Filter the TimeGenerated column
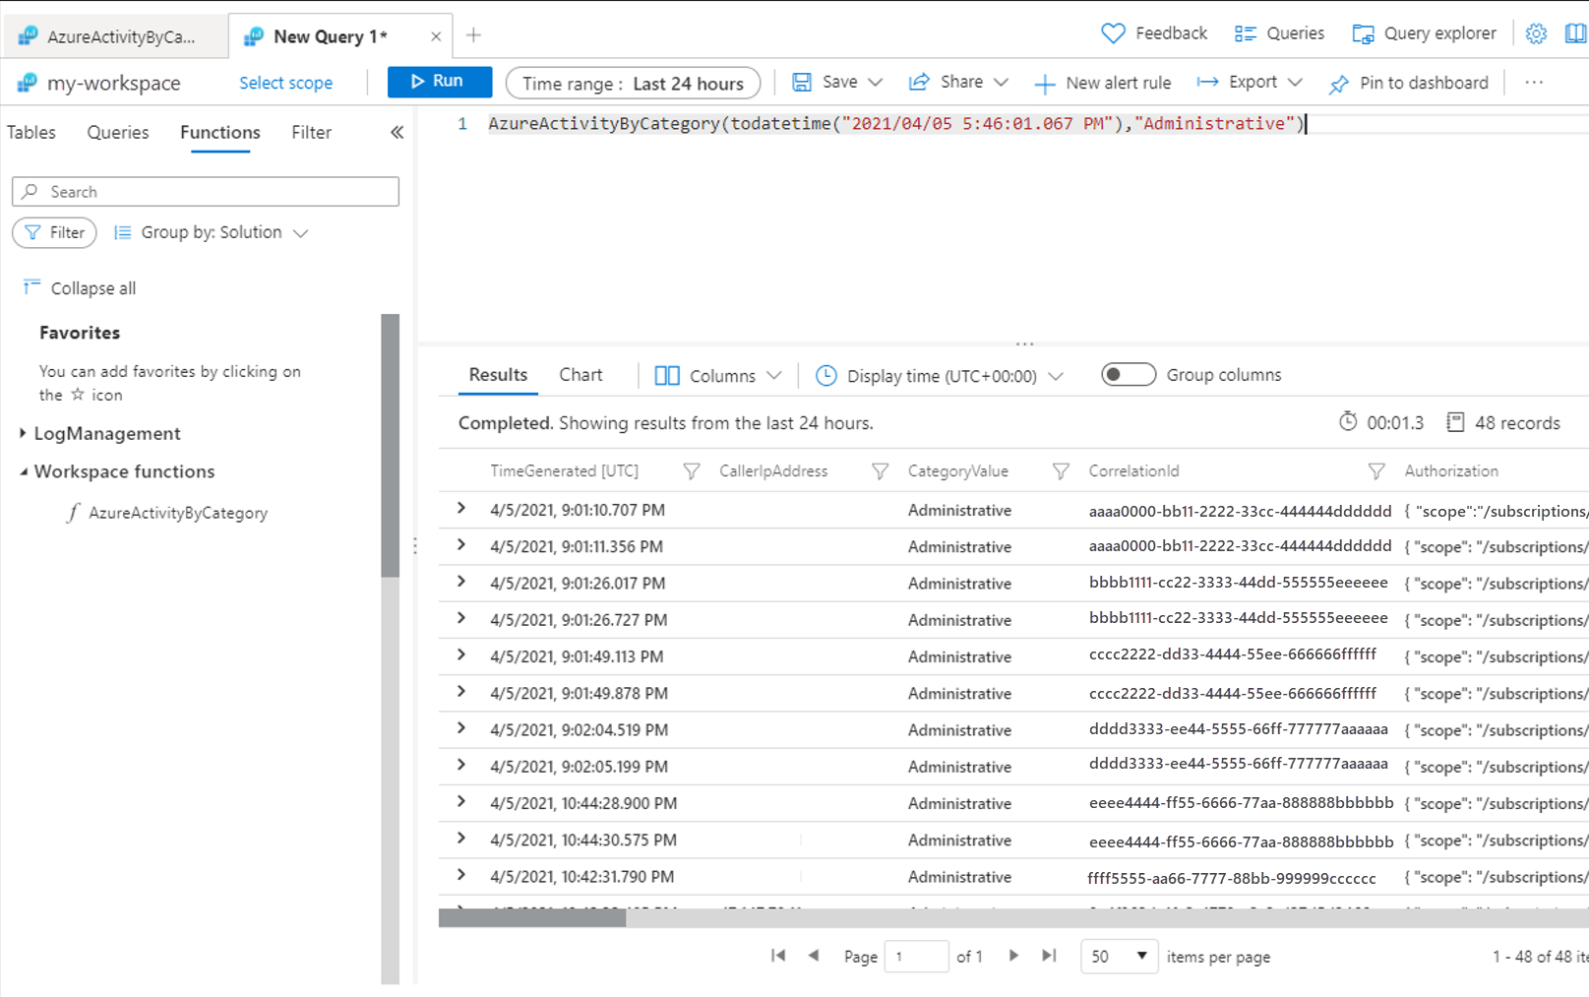Screen dimensions: 1589x997 click(x=692, y=471)
